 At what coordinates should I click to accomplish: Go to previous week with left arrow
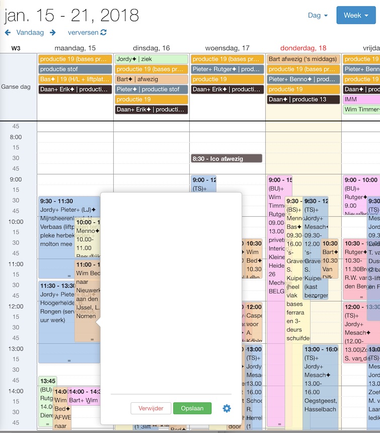pyautogui.click(x=8, y=33)
